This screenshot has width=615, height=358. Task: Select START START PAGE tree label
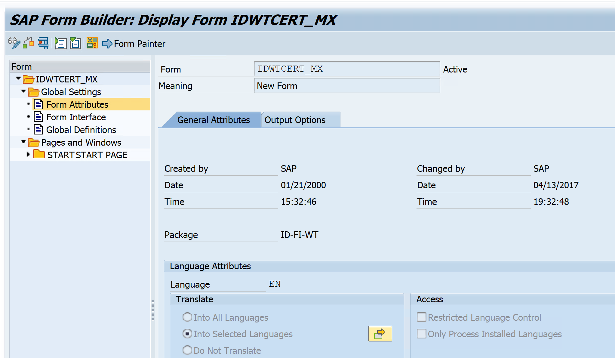point(87,155)
